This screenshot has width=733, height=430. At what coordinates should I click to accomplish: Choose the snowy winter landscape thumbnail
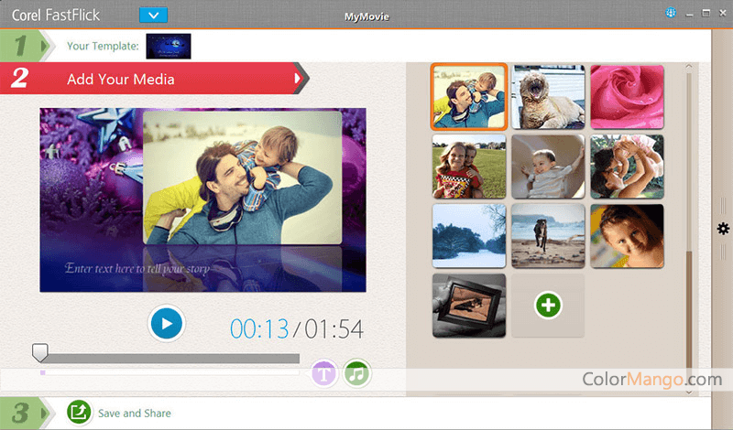click(x=468, y=235)
